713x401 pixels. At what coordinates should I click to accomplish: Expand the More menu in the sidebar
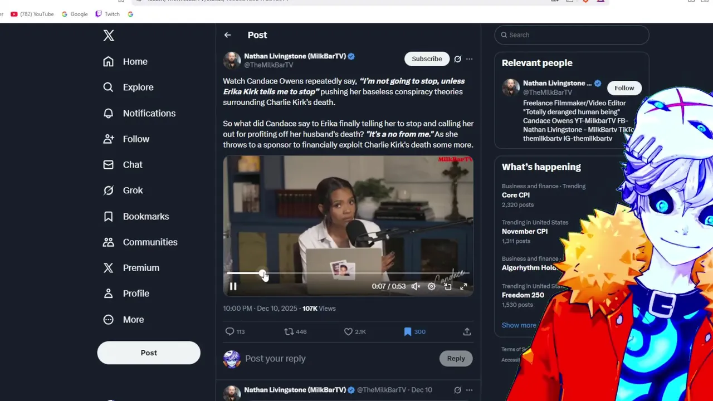pyautogui.click(x=124, y=320)
